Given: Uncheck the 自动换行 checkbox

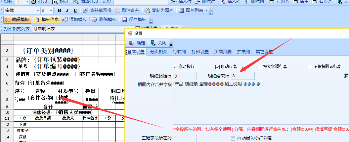Looking at the screenshot, I should [175, 67].
